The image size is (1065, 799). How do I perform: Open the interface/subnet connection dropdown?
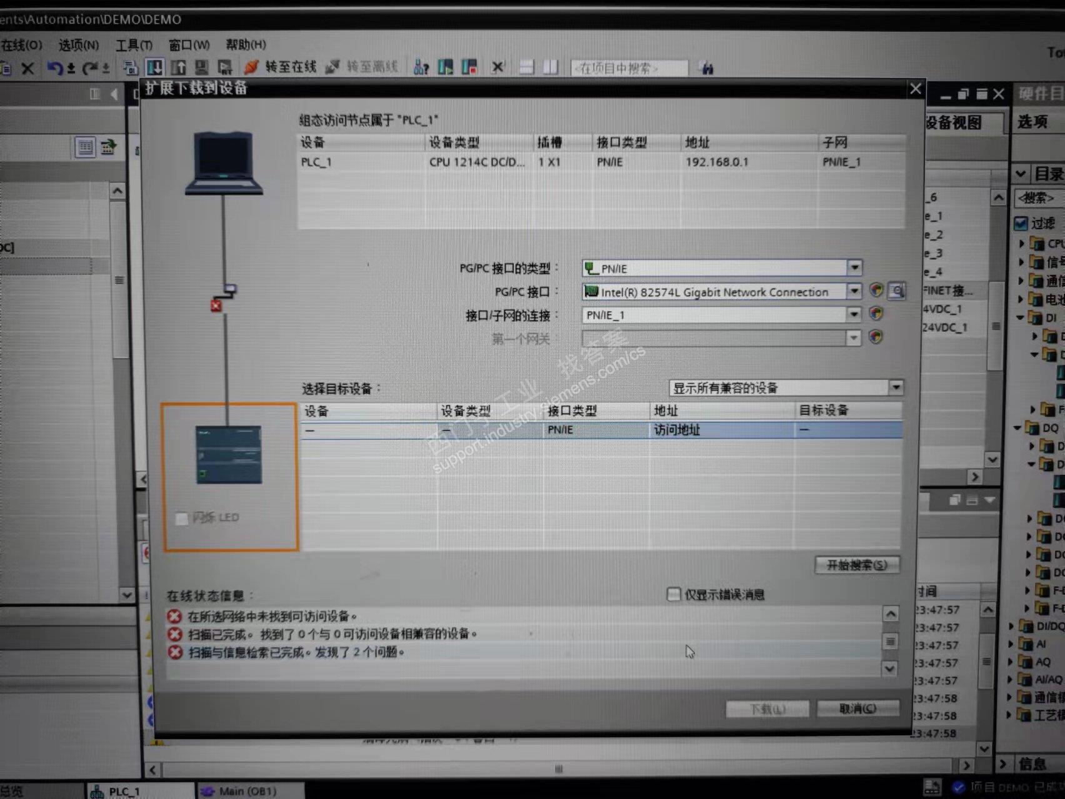pos(854,314)
